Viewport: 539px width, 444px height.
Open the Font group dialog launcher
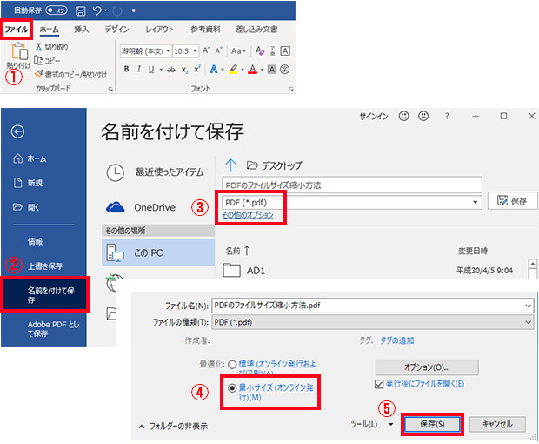pos(291,89)
